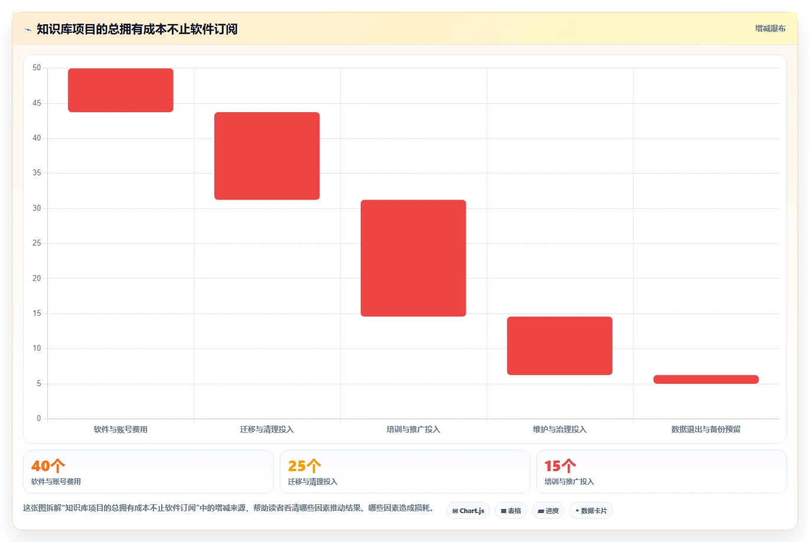Click the 增减瀑布 label in the header
The image size is (810, 542).
pos(770,28)
